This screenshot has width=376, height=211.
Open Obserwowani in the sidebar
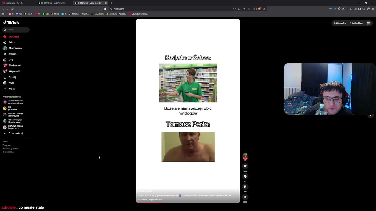pyautogui.click(x=13, y=48)
